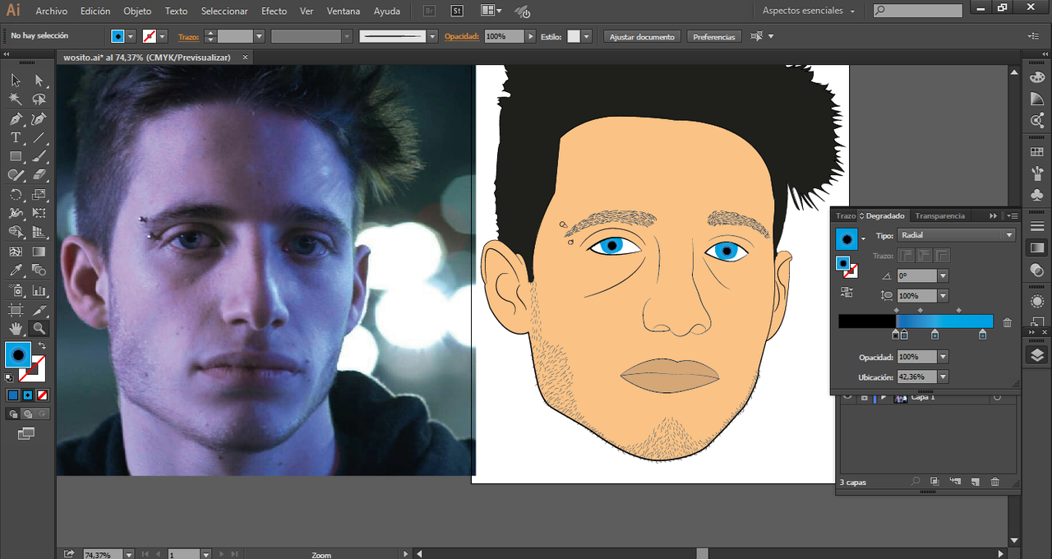Open the Efecto menu
The width and height of the screenshot is (1052, 559).
(274, 12)
